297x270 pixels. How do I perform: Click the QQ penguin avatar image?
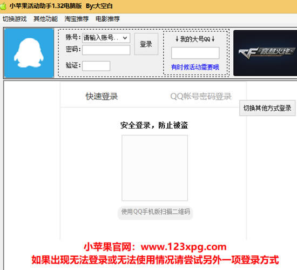pos(29,53)
